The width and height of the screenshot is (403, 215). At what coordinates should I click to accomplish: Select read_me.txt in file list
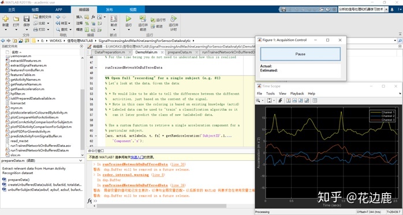pyautogui.click(x=19, y=141)
